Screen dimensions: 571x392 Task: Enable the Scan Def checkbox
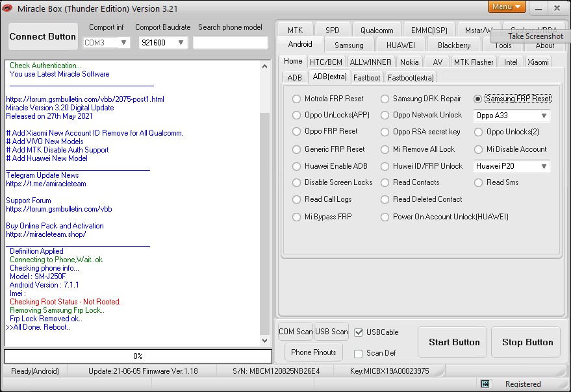pos(359,354)
